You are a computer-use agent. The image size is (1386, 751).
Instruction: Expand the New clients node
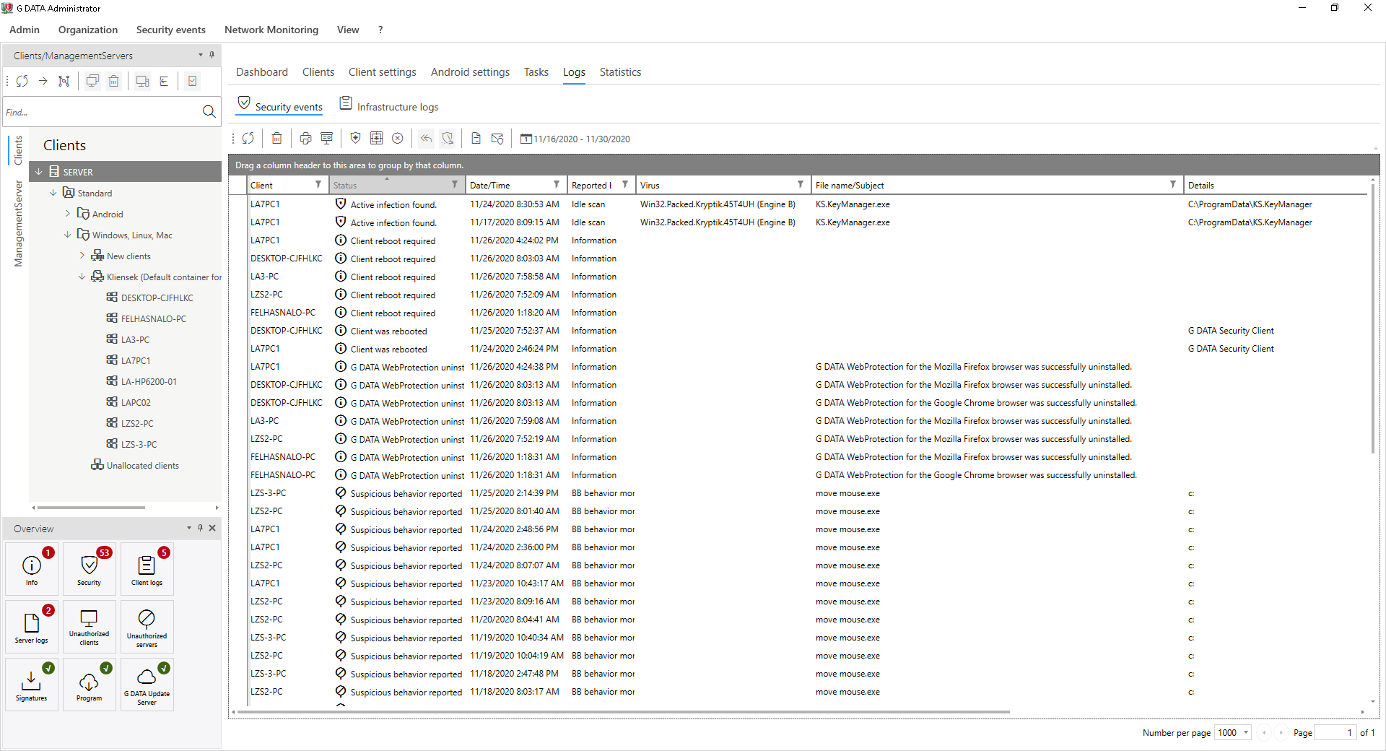(x=82, y=256)
